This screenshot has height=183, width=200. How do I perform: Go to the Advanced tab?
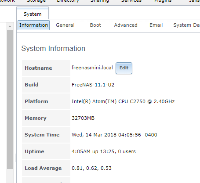(126, 25)
